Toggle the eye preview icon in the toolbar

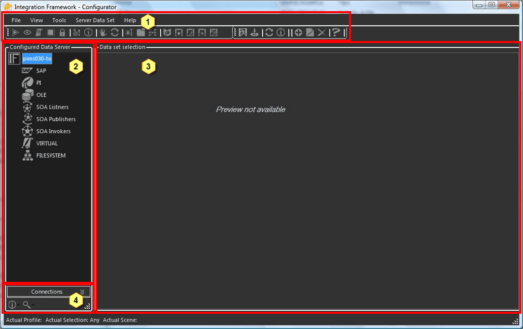(x=27, y=32)
